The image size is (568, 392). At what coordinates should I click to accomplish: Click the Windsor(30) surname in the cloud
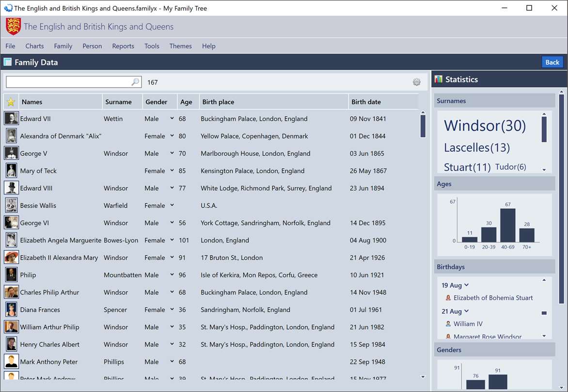tap(485, 125)
